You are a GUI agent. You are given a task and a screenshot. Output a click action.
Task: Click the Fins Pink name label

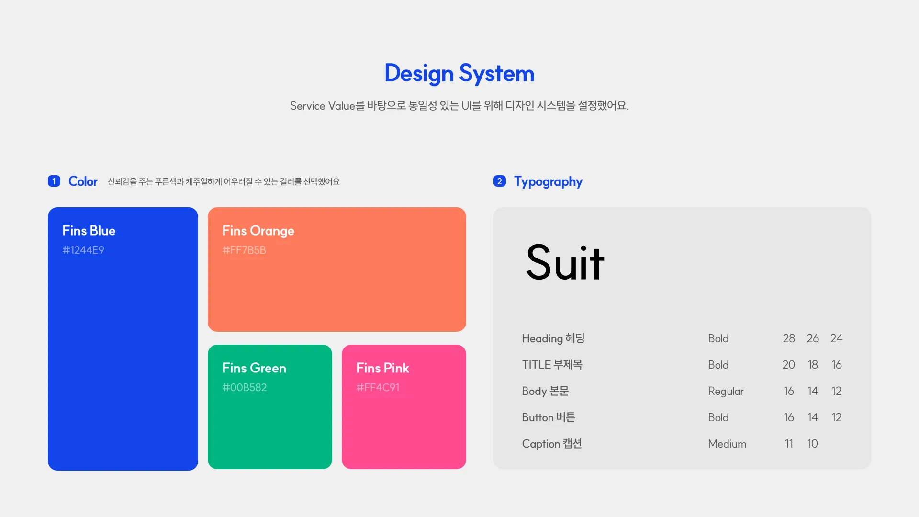(x=383, y=368)
